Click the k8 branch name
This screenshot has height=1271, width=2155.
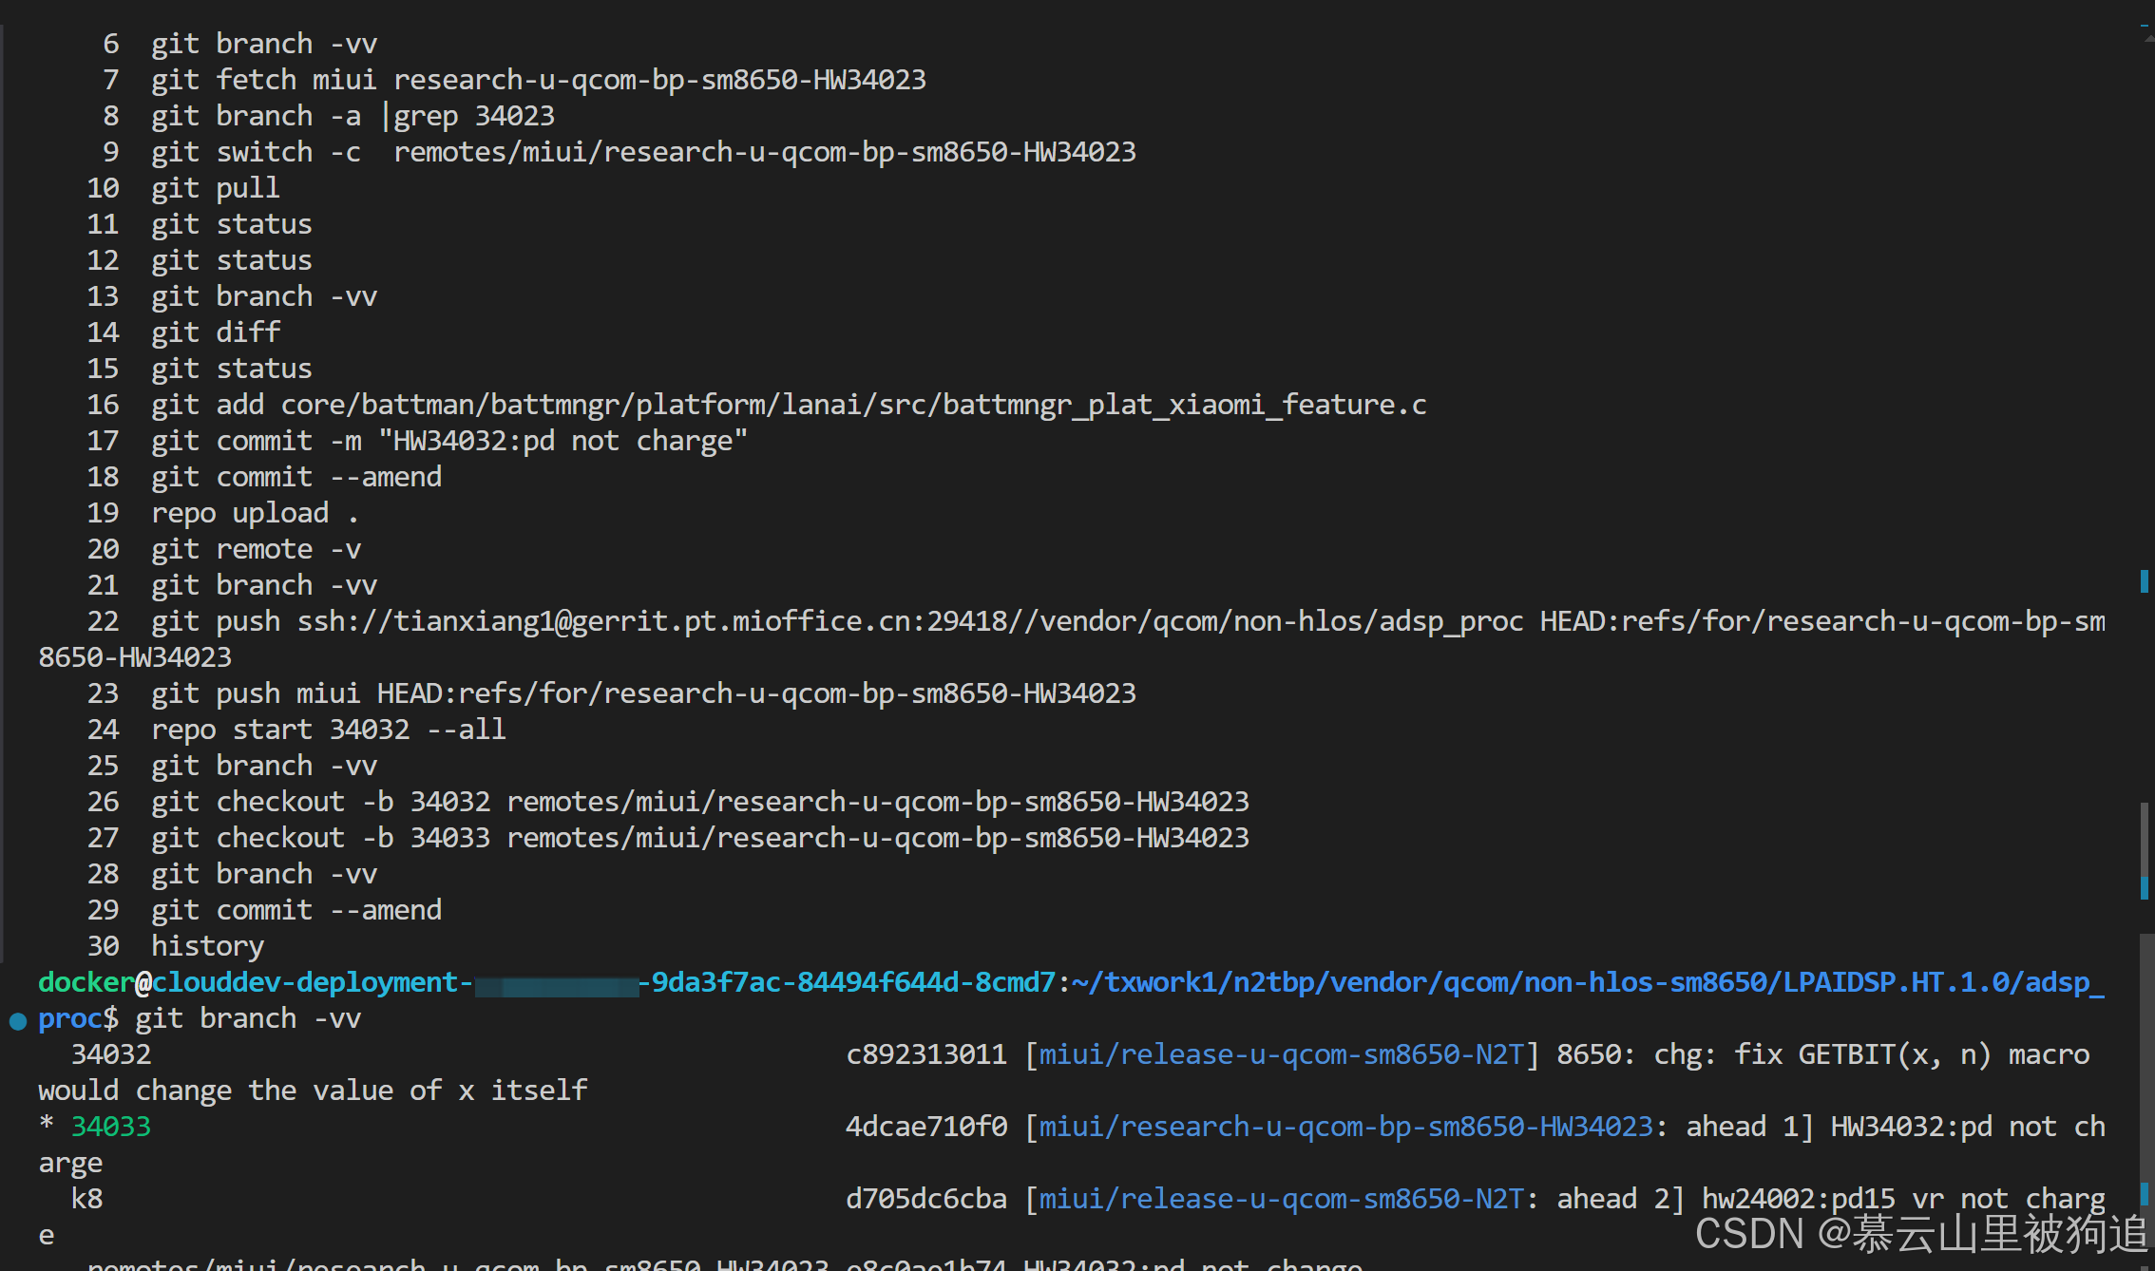pyautogui.click(x=86, y=1199)
